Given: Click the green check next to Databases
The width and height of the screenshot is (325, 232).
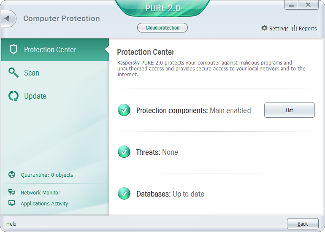Looking at the screenshot, I should click(x=124, y=194).
